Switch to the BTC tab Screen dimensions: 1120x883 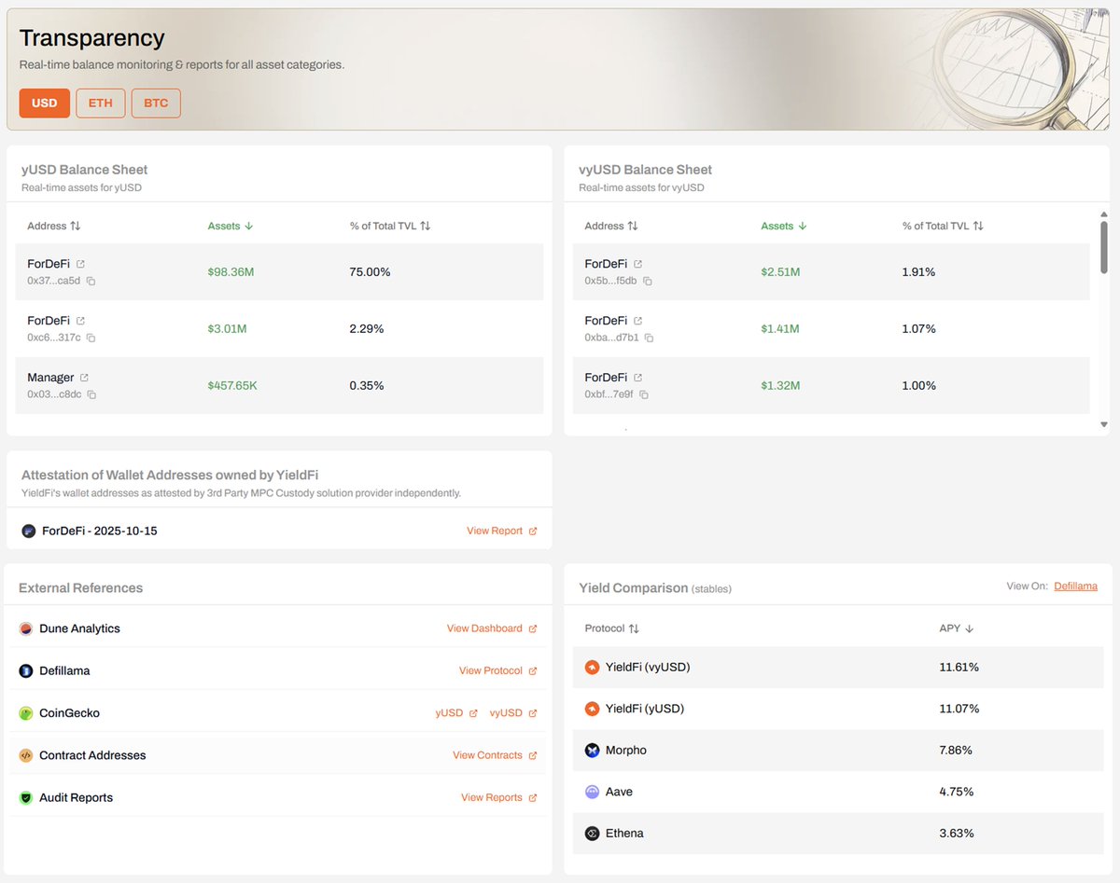coord(156,103)
